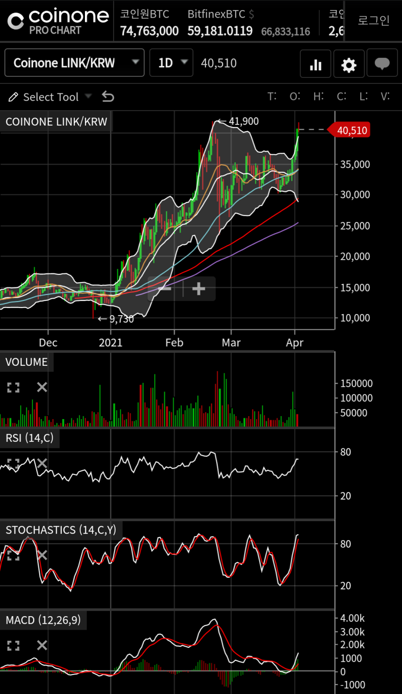402x694 pixels.
Task: Click the 40,510 current price tag
Action: point(349,131)
